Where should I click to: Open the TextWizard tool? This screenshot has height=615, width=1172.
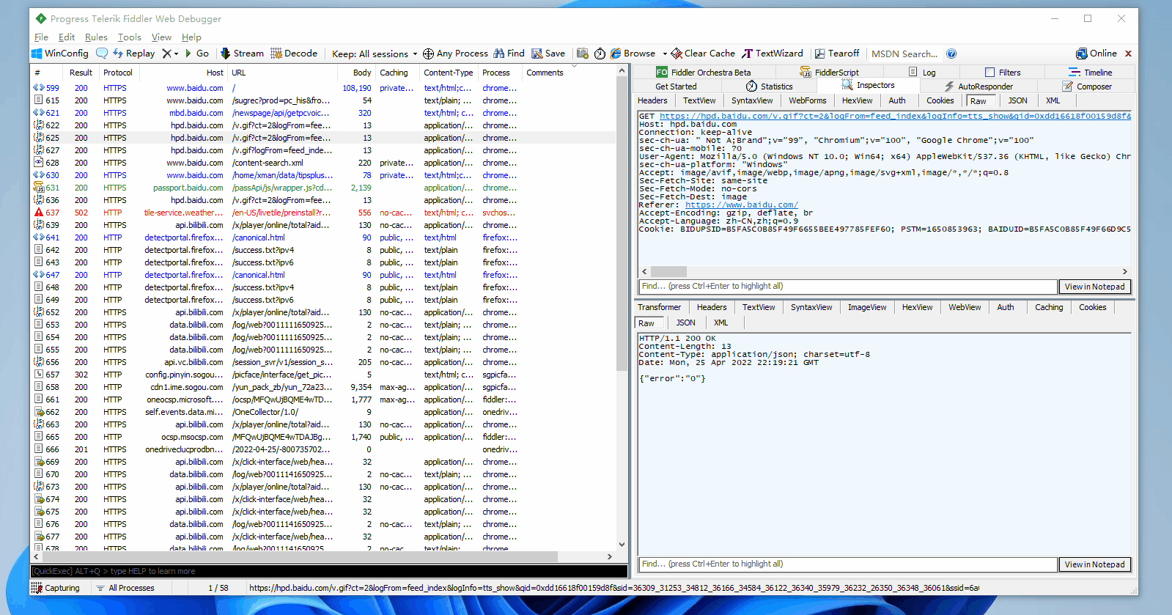coord(773,54)
